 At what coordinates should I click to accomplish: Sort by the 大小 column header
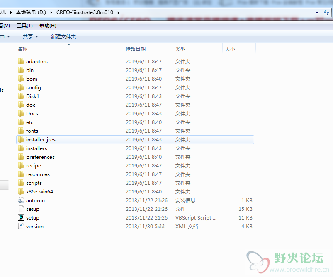tap(230, 49)
